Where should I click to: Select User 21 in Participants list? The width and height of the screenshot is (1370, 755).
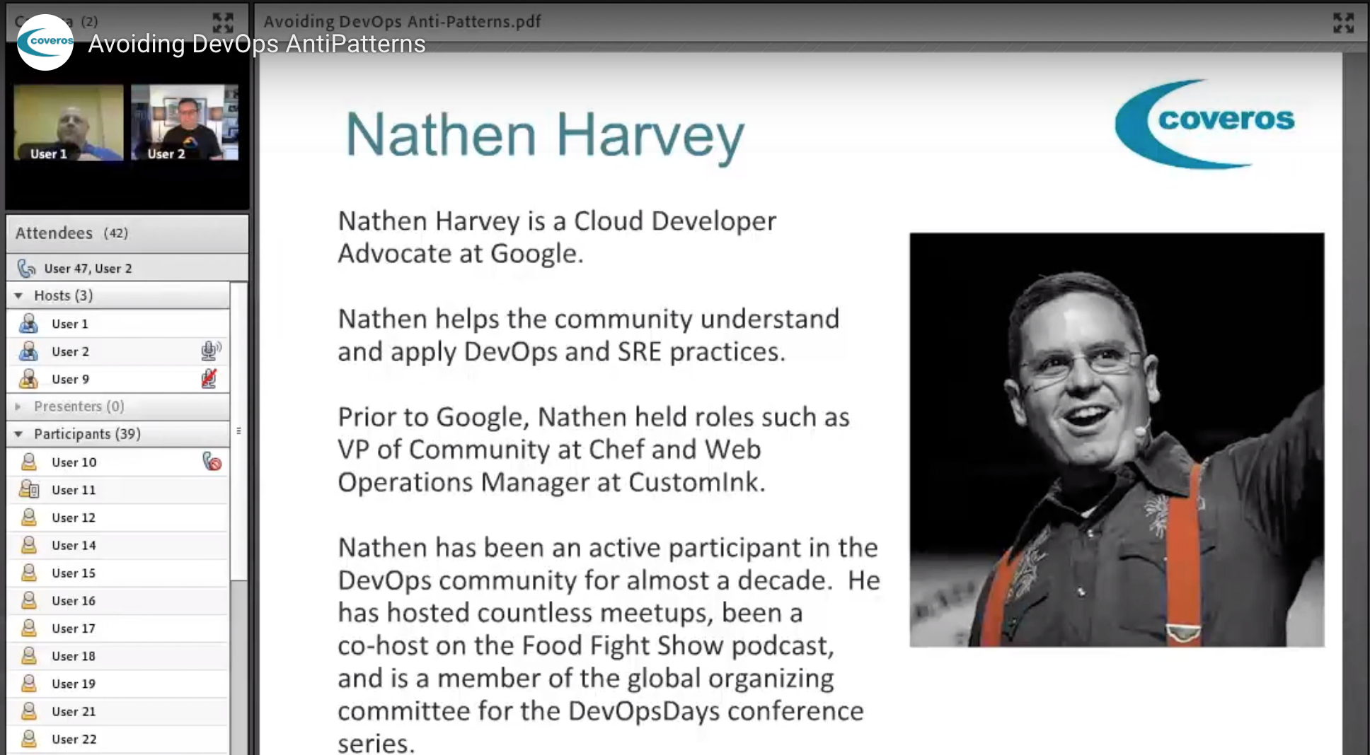74,711
